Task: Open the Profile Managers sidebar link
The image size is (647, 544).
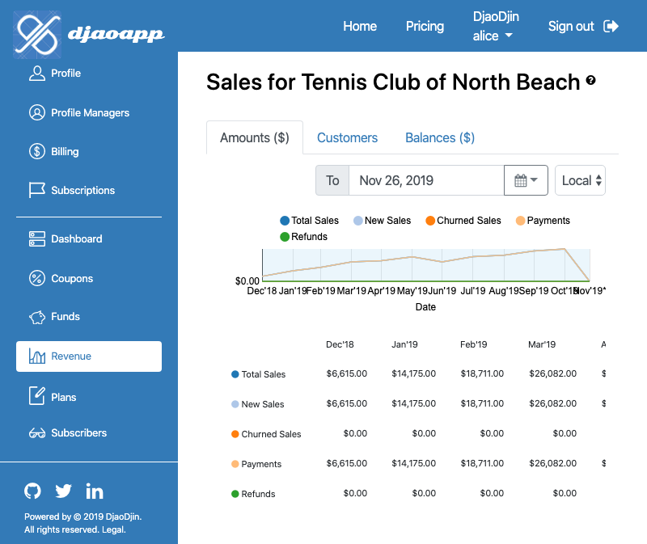Action: (x=89, y=112)
